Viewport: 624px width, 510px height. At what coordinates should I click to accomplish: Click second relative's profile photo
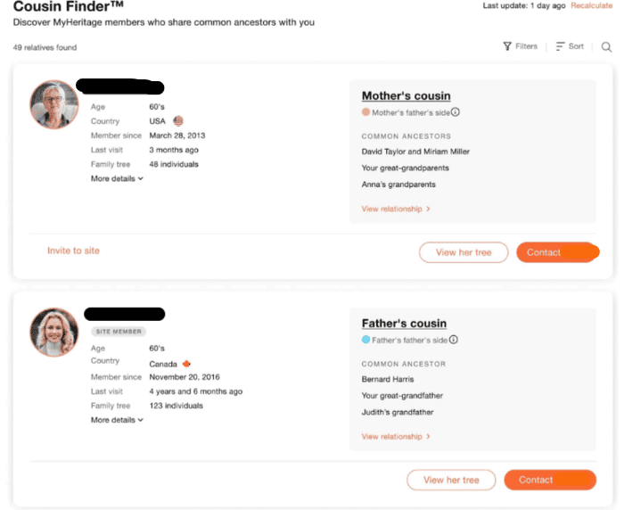tap(54, 333)
